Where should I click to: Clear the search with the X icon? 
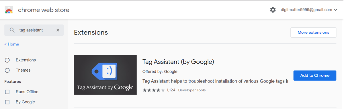coord(58,30)
